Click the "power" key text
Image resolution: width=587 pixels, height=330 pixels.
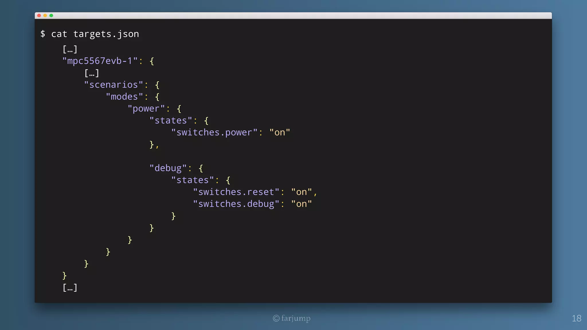pos(146,109)
